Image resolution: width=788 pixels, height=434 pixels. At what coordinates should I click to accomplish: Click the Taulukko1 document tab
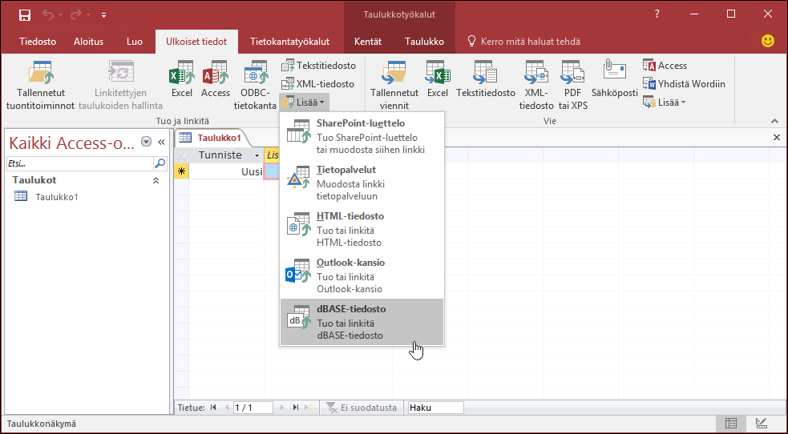[x=212, y=138]
